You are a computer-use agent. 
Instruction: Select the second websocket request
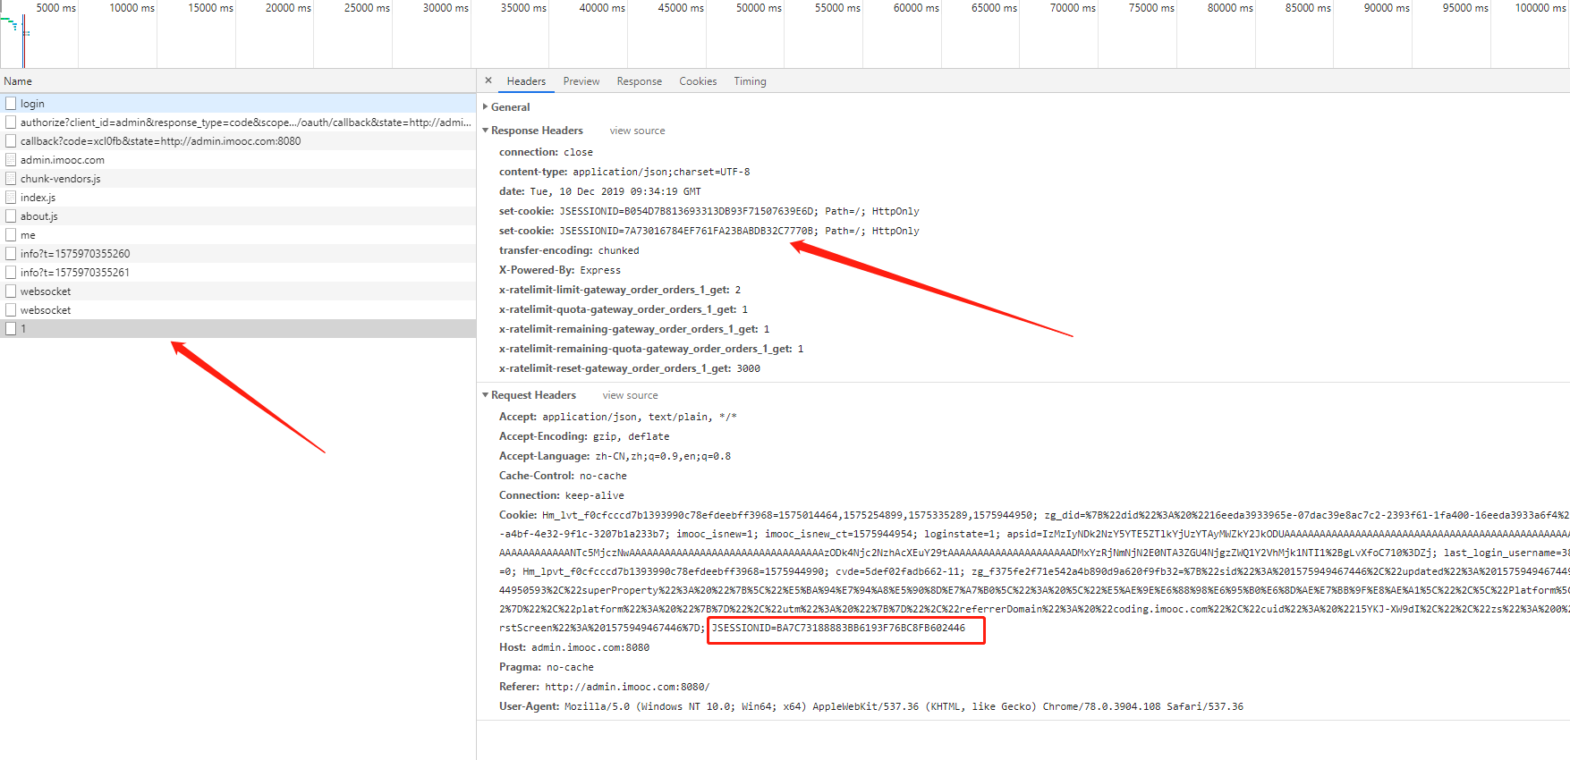(x=238, y=310)
